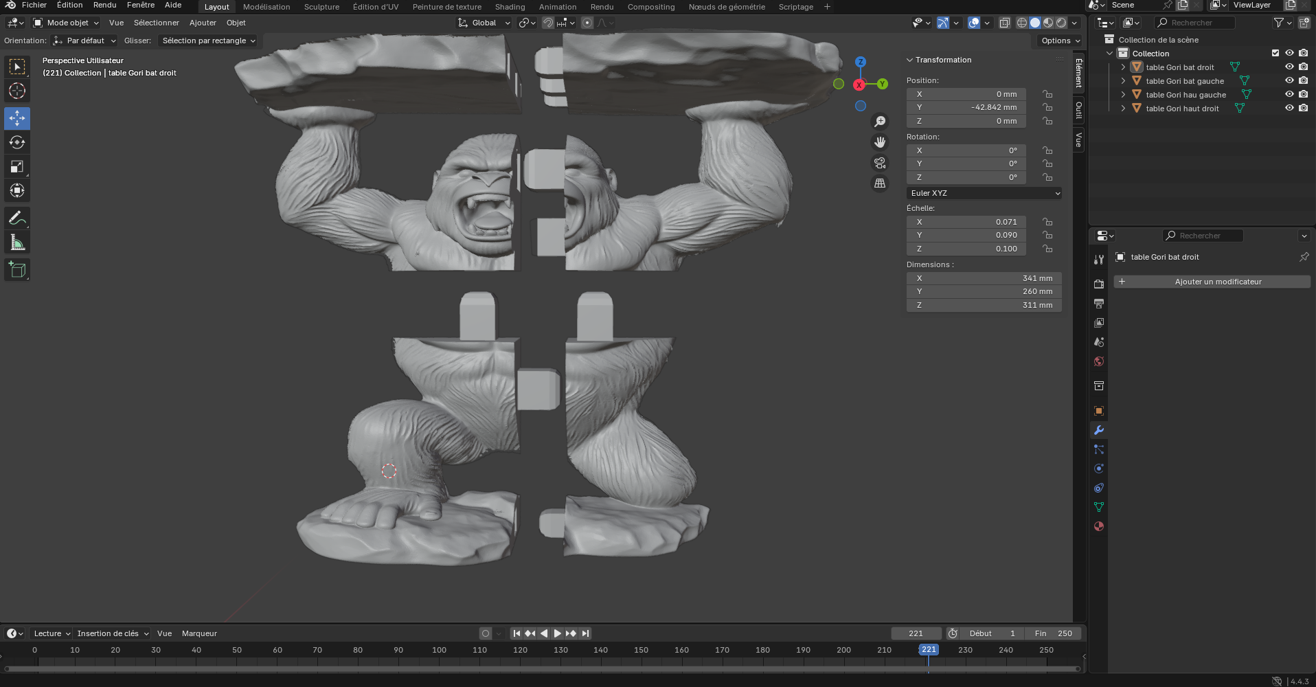This screenshot has height=687, width=1316.
Task: Toggle camera view in viewport
Action: pos(879,163)
